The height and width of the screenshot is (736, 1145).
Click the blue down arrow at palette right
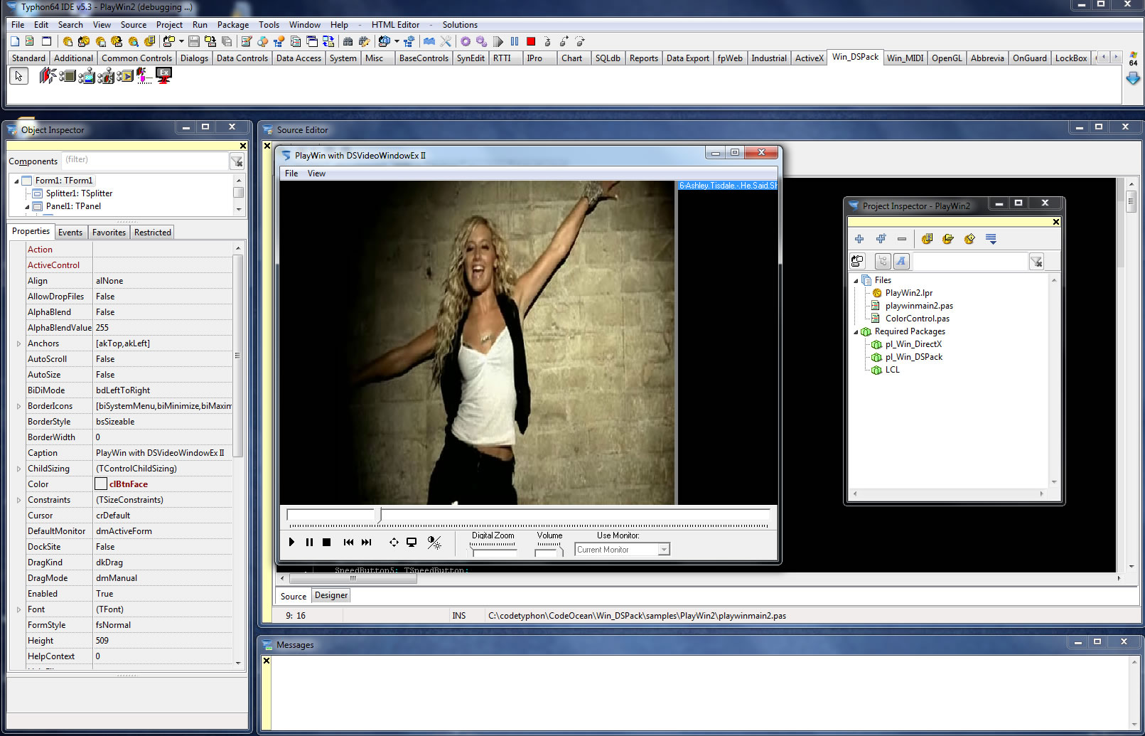click(x=1133, y=78)
